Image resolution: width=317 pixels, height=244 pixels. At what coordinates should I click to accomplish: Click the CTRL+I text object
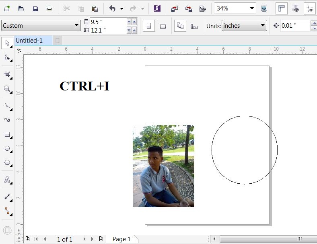84,86
